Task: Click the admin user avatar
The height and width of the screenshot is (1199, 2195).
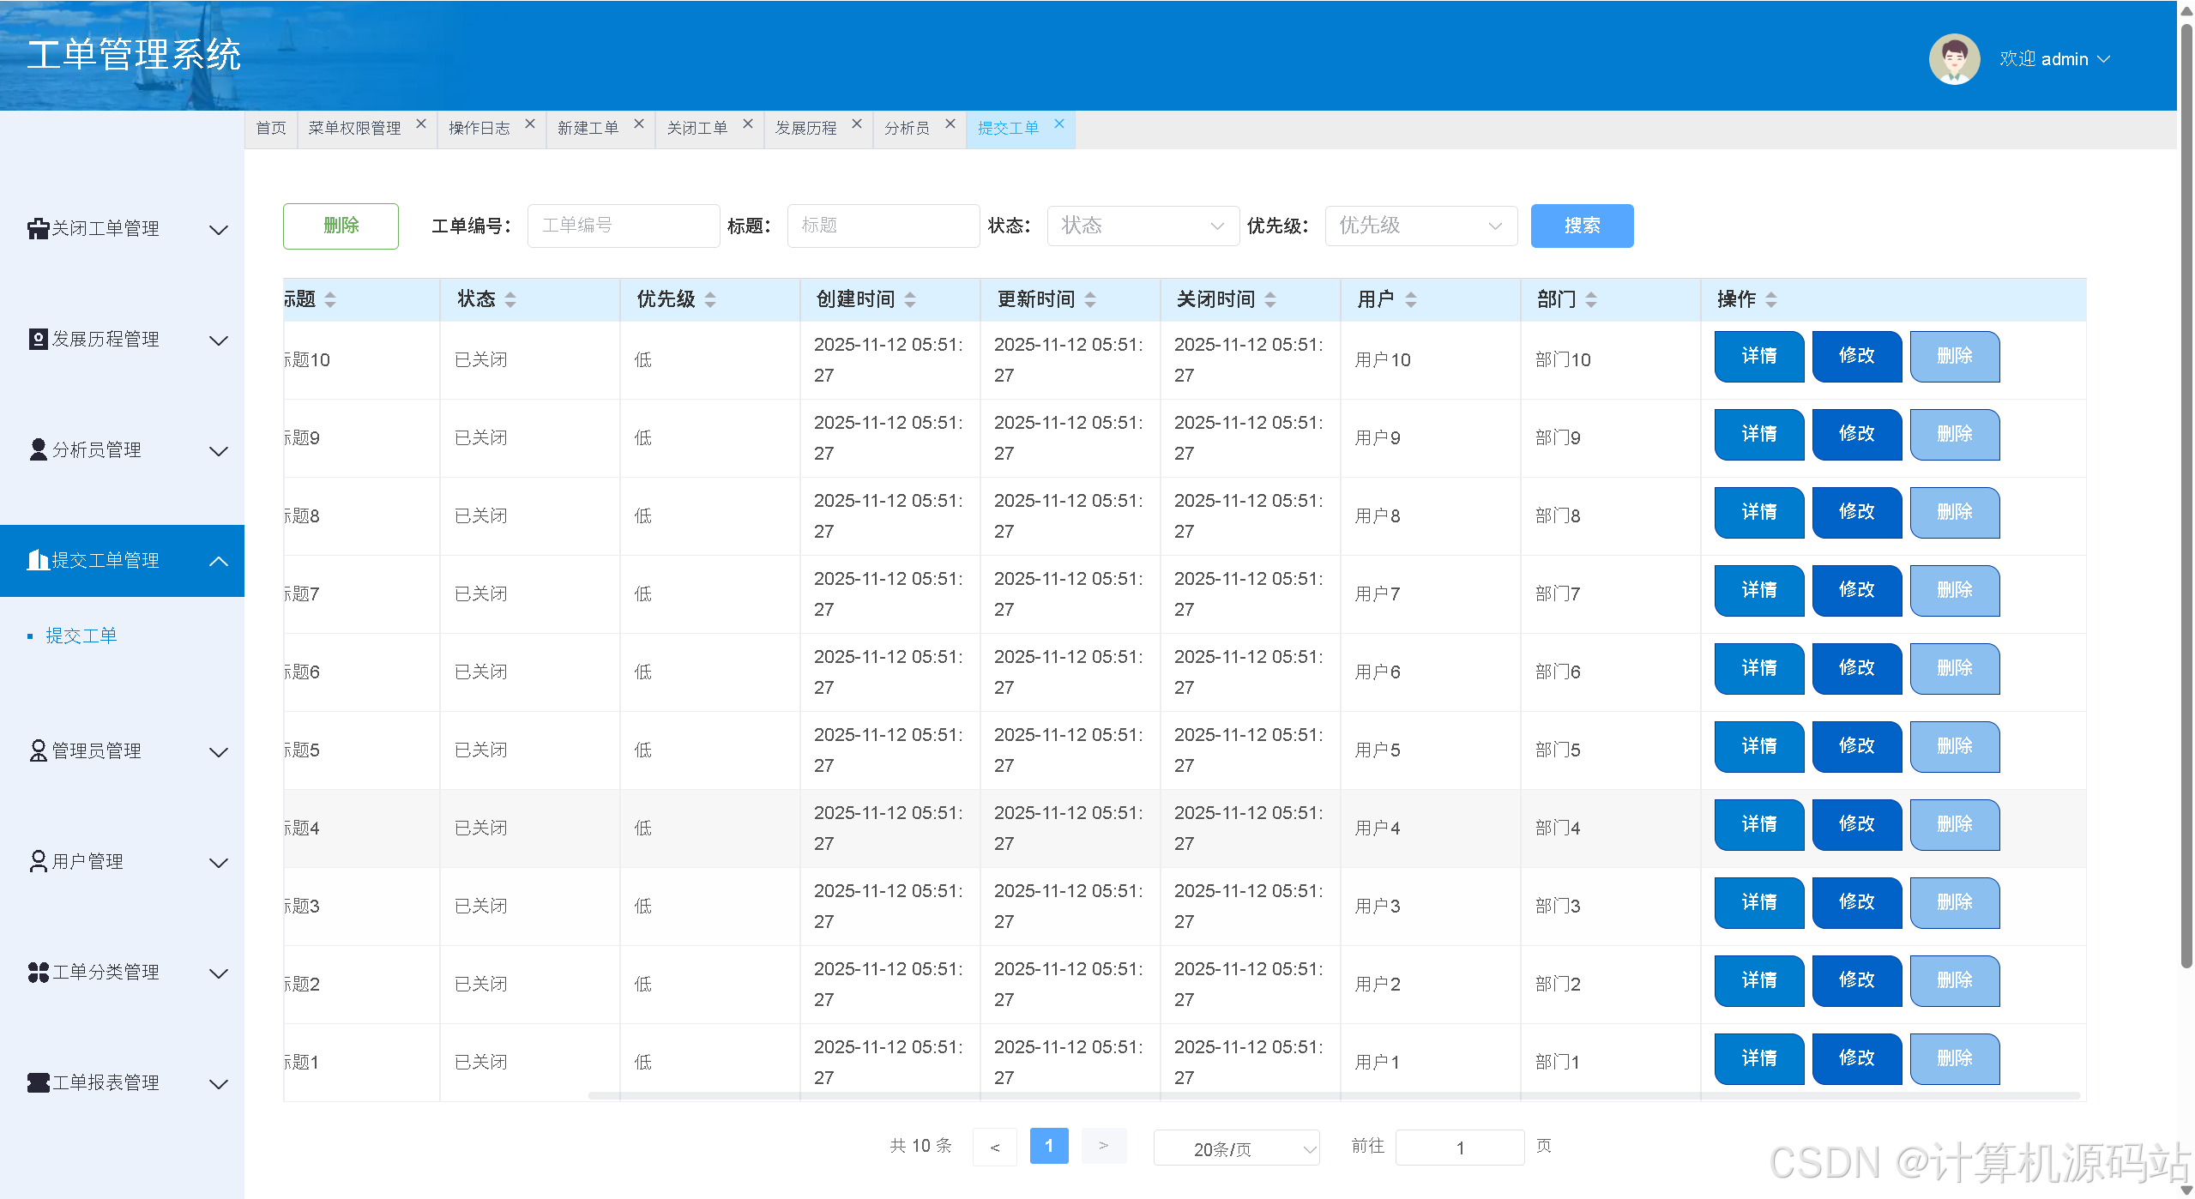Action: pyautogui.click(x=1953, y=59)
